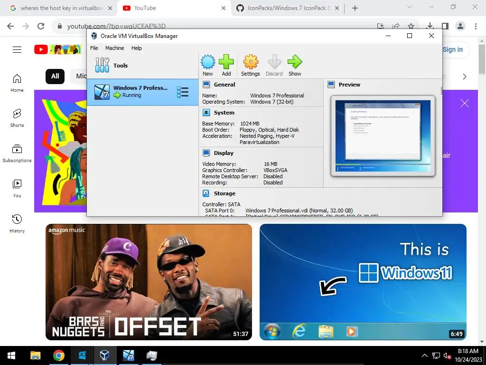Open the File menu in VirtualBox
Viewport: 486px width, 365px height.
(94, 48)
